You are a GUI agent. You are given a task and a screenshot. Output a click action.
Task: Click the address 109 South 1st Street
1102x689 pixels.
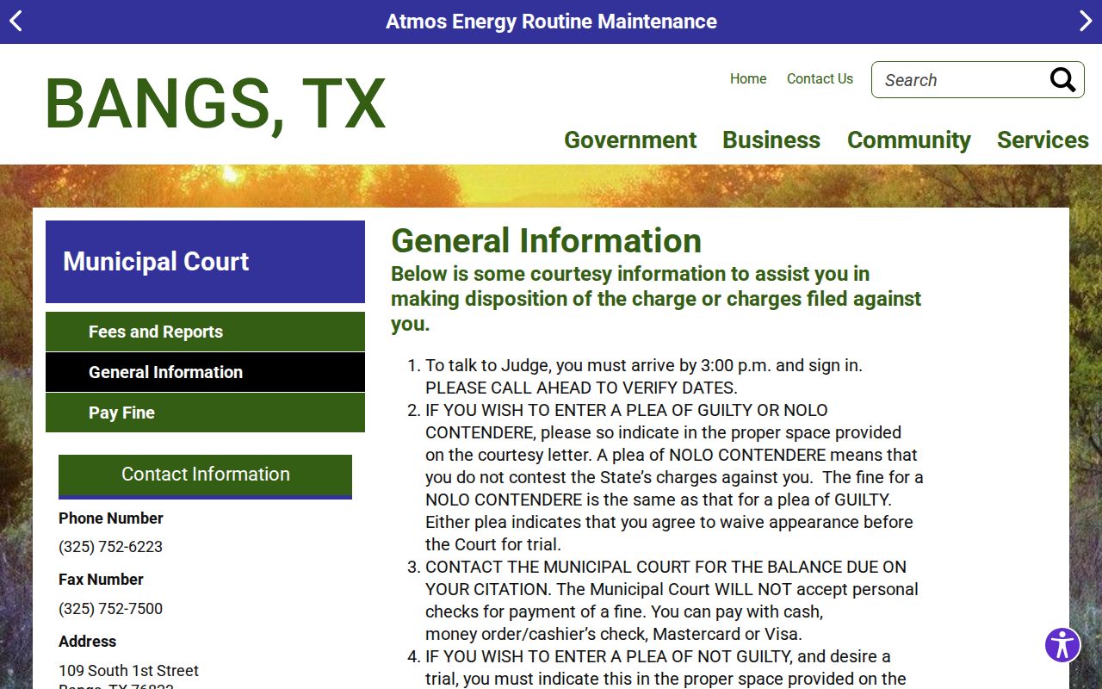(128, 671)
